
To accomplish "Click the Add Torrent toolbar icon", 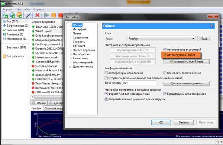I will pos(5,15).
